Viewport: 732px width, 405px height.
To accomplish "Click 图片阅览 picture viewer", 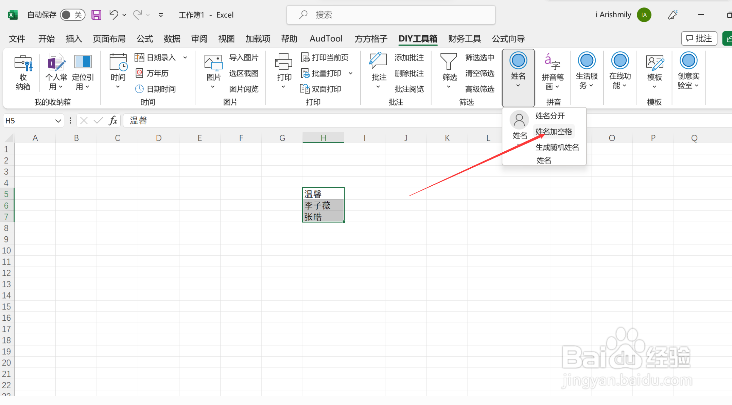I will (x=244, y=89).
